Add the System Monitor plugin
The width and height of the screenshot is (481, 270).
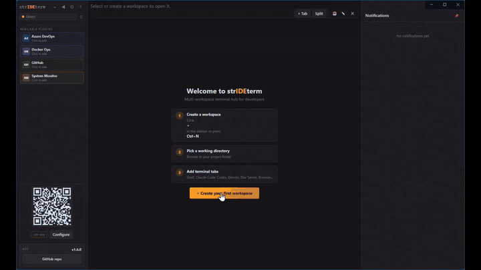click(x=52, y=77)
